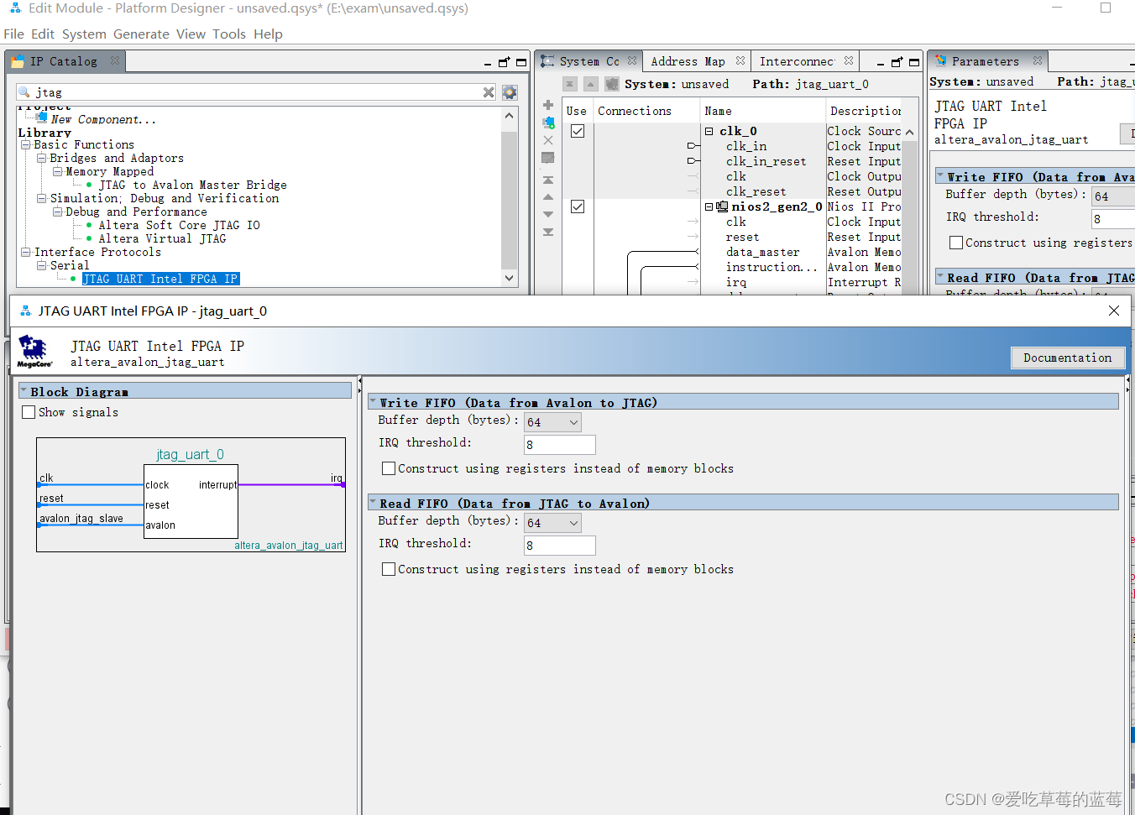Collapse the Basic Functions tree node
This screenshot has width=1135, height=815.
click(x=25, y=144)
